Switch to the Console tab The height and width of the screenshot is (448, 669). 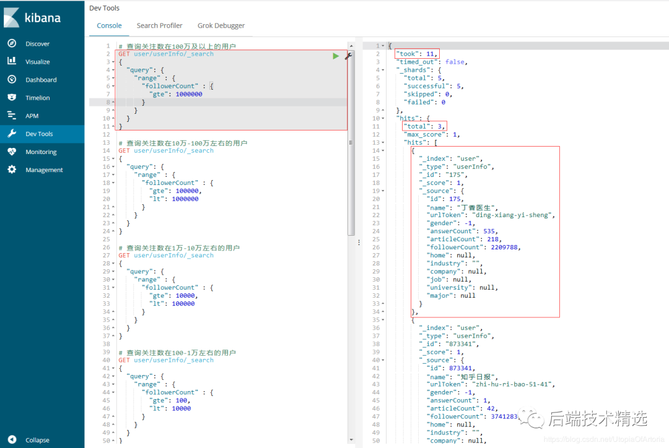109,25
